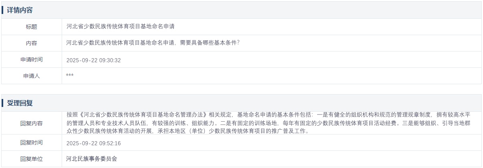Click the blue bar beside 详情内容 heading

tap(2, 10)
